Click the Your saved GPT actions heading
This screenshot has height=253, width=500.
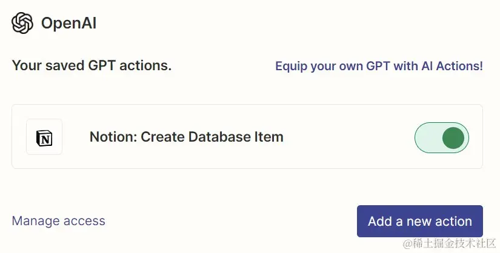[92, 65]
